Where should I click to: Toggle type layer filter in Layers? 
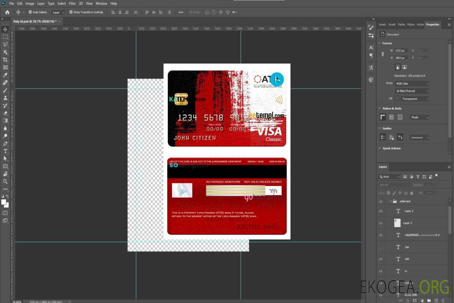pyautogui.click(x=418, y=177)
